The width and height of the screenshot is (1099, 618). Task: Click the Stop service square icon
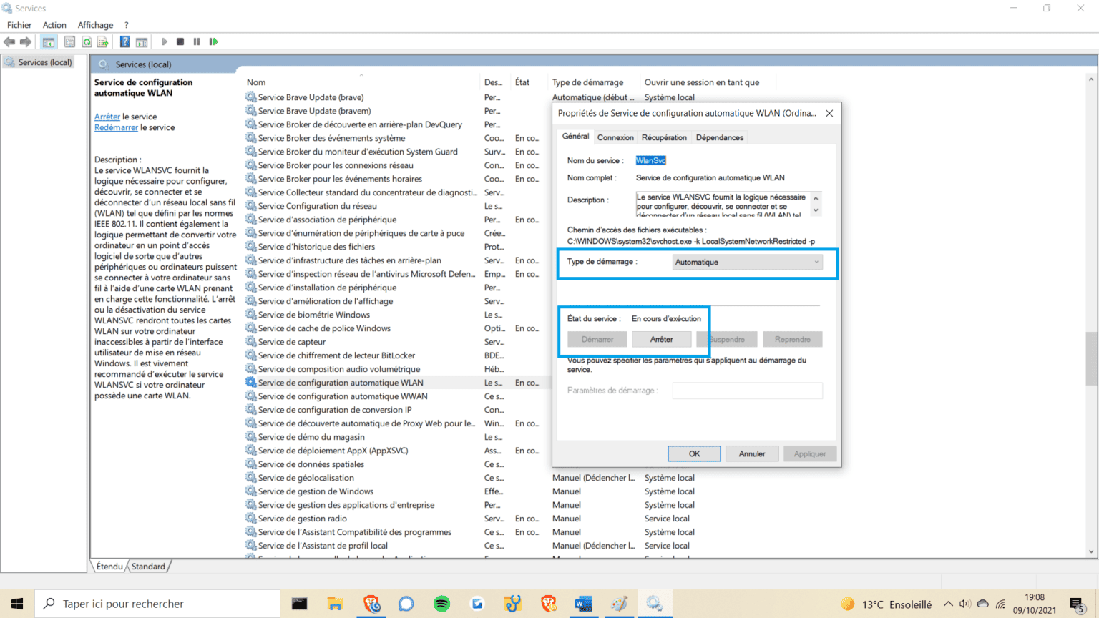[180, 42]
